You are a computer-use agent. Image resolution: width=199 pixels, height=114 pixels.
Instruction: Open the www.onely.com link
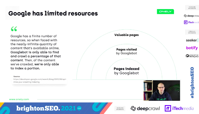[x=19, y=99]
